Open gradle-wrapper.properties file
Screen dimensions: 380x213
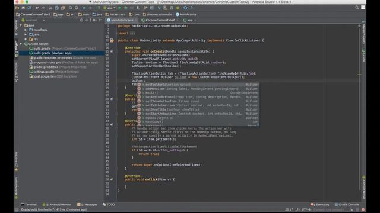[x=62, y=58]
